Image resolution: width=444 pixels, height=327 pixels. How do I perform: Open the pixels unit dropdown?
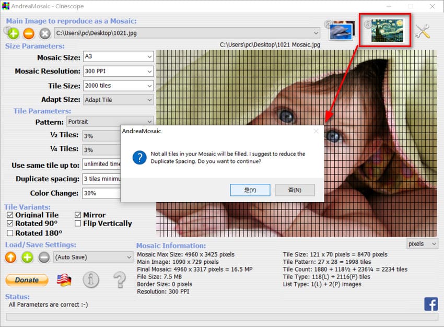pos(423,244)
